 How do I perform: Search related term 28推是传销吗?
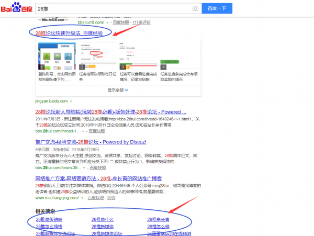[x=49, y=219]
